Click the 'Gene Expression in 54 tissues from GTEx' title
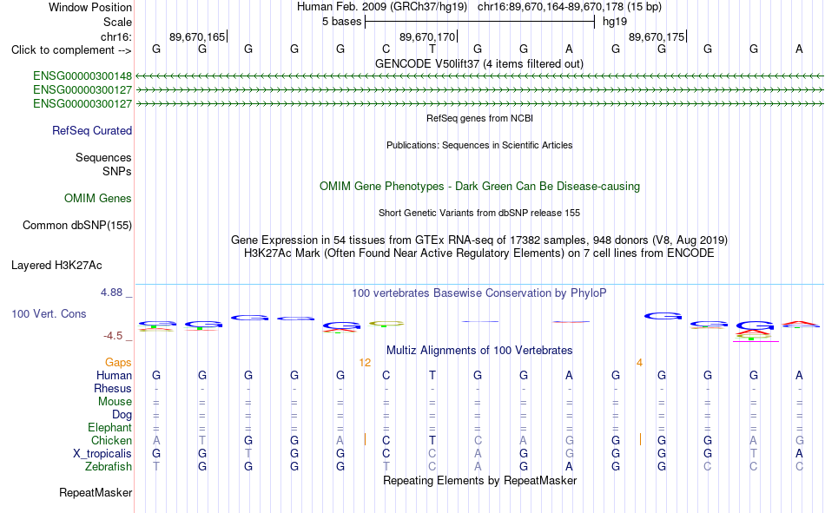Screen dimensions: 825x513 click(x=479, y=240)
